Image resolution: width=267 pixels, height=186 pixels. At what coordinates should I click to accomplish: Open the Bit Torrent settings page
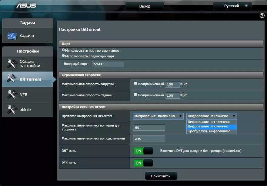click(x=28, y=79)
